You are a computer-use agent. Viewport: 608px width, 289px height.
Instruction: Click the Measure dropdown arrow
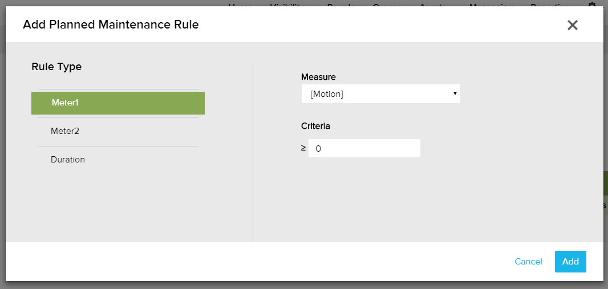point(455,93)
